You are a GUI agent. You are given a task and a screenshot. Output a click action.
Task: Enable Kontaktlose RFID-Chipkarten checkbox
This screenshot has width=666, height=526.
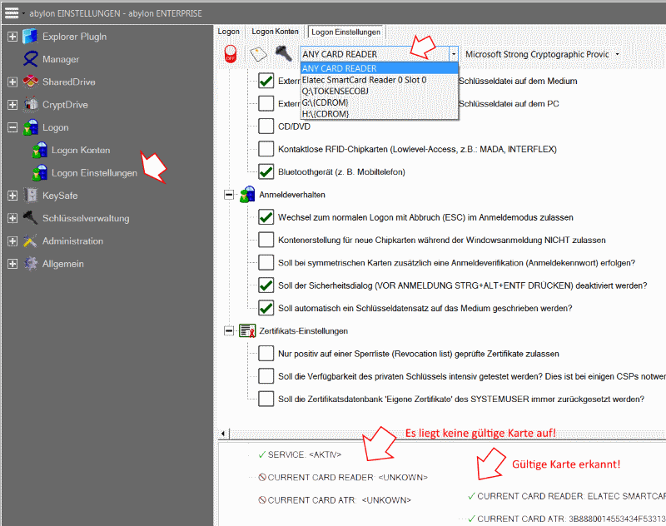coord(266,149)
